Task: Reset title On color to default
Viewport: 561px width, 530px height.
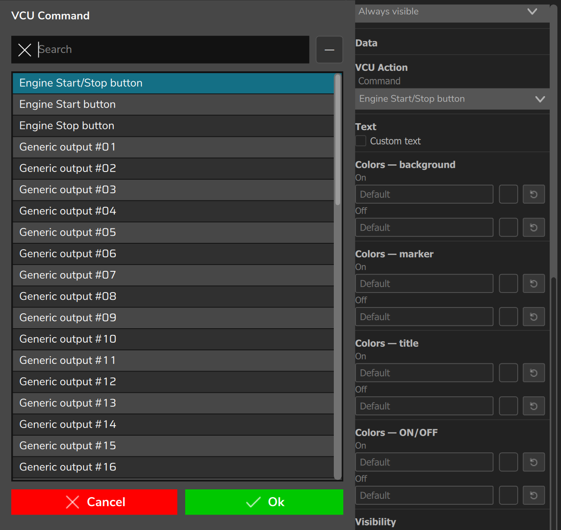Action: coord(533,373)
